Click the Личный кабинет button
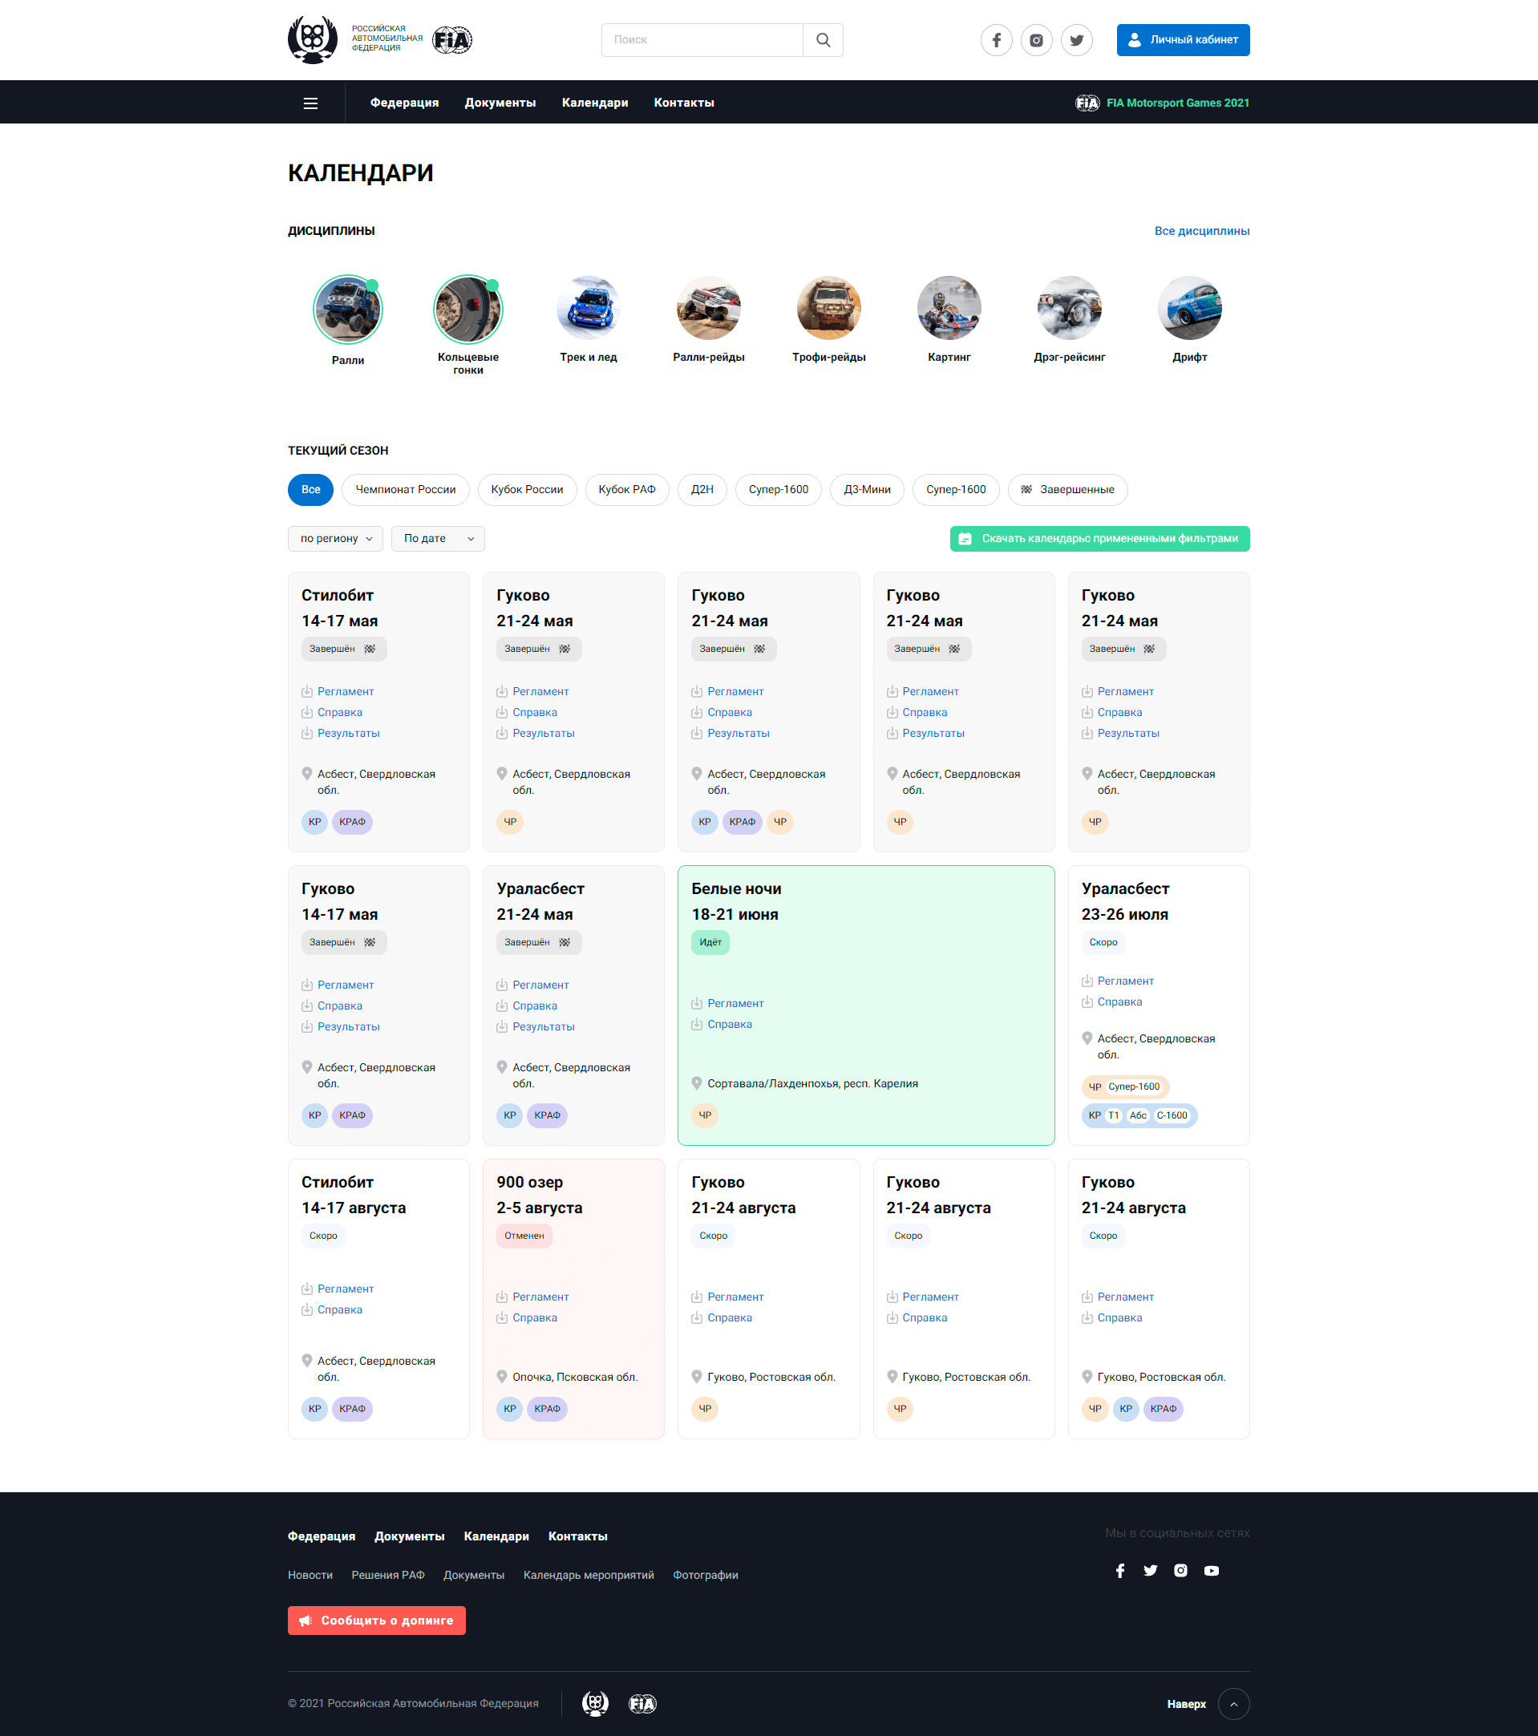The width and height of the screenshot is (1538, 1736). [1183, 40]
